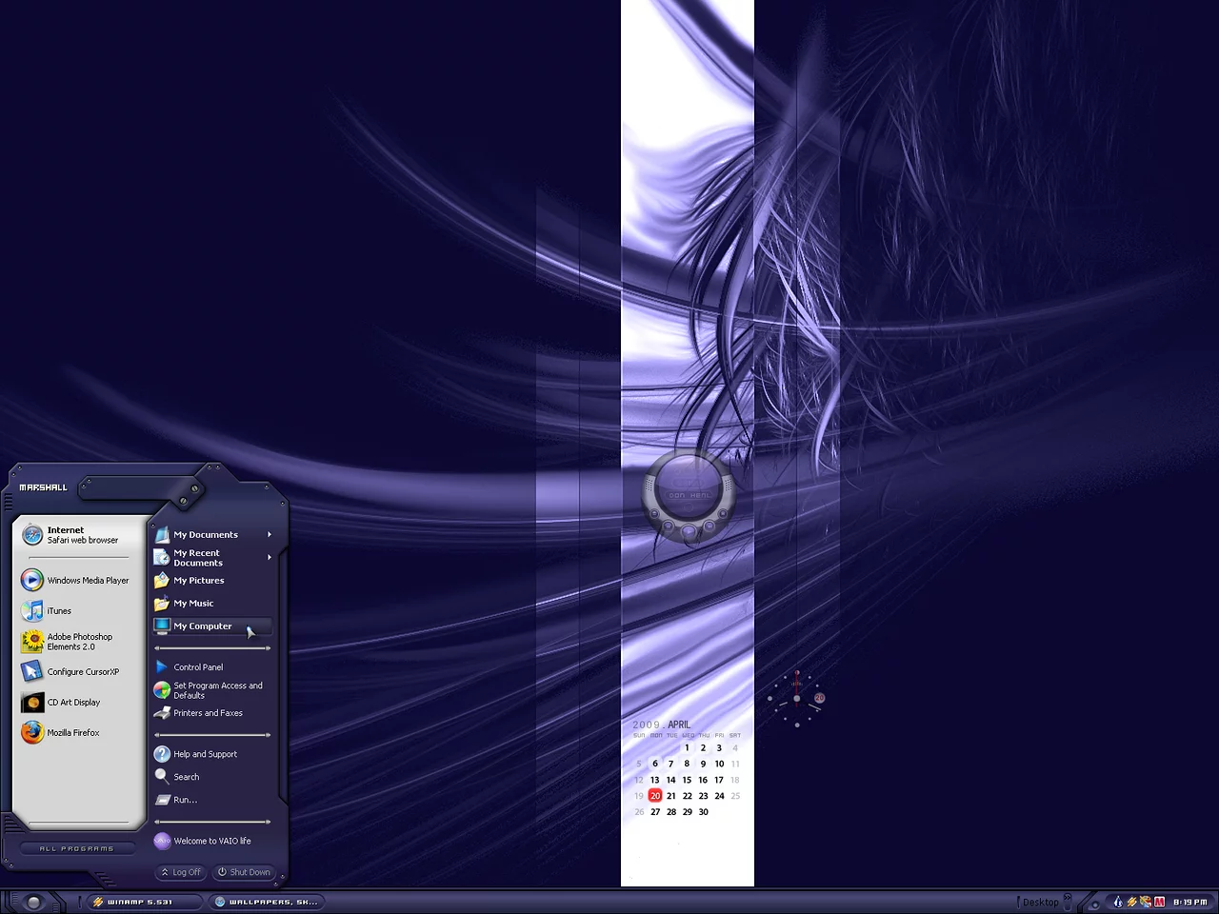Open My Computer

(x=202, y=626)
